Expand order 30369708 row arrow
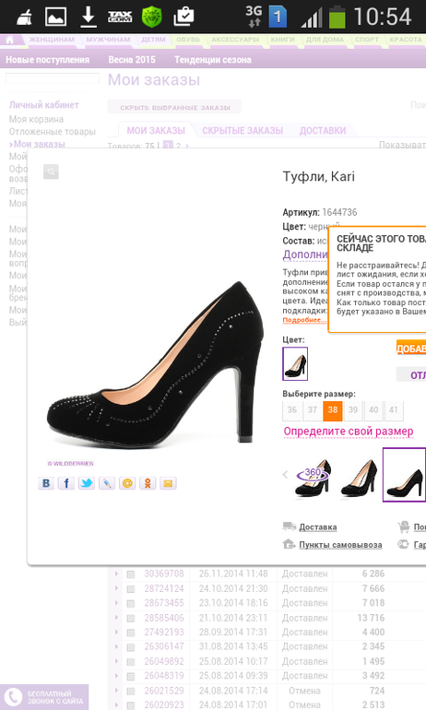This screenshot has height=710, width=426. [116, 574]
